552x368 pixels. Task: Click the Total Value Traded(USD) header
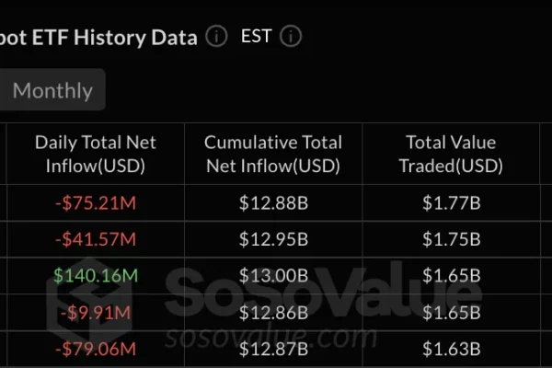[x=451, y=154]
